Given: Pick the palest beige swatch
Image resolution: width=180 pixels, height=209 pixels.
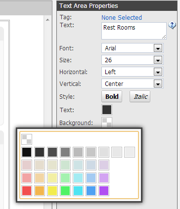Looking at the screenshot, I should [x=40, y=165].
